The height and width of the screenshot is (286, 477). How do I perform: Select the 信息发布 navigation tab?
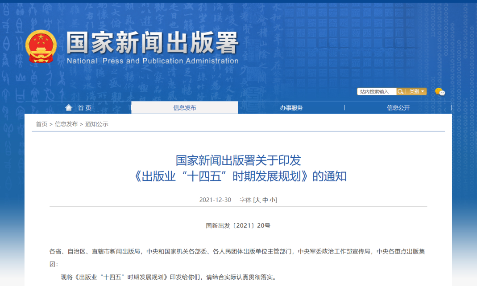click(x=185, y=107)
